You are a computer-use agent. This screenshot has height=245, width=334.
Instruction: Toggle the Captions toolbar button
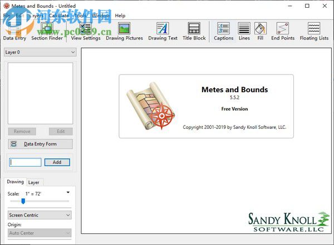point(223,31)
